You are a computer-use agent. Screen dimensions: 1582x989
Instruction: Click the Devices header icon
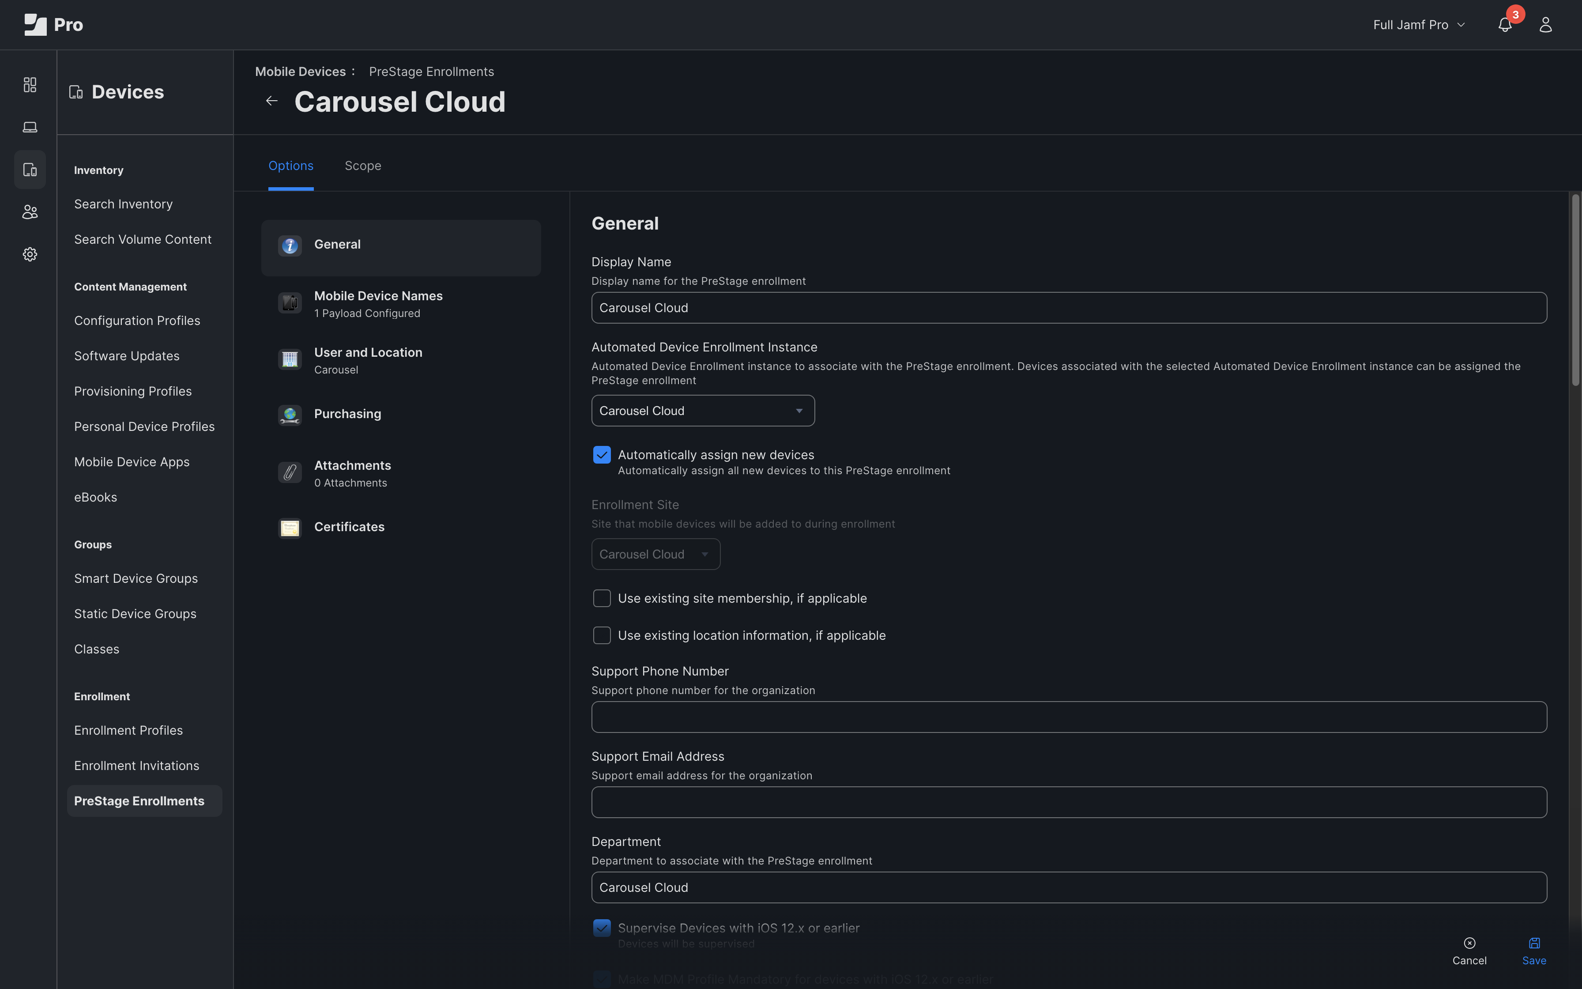pos(76,92)
